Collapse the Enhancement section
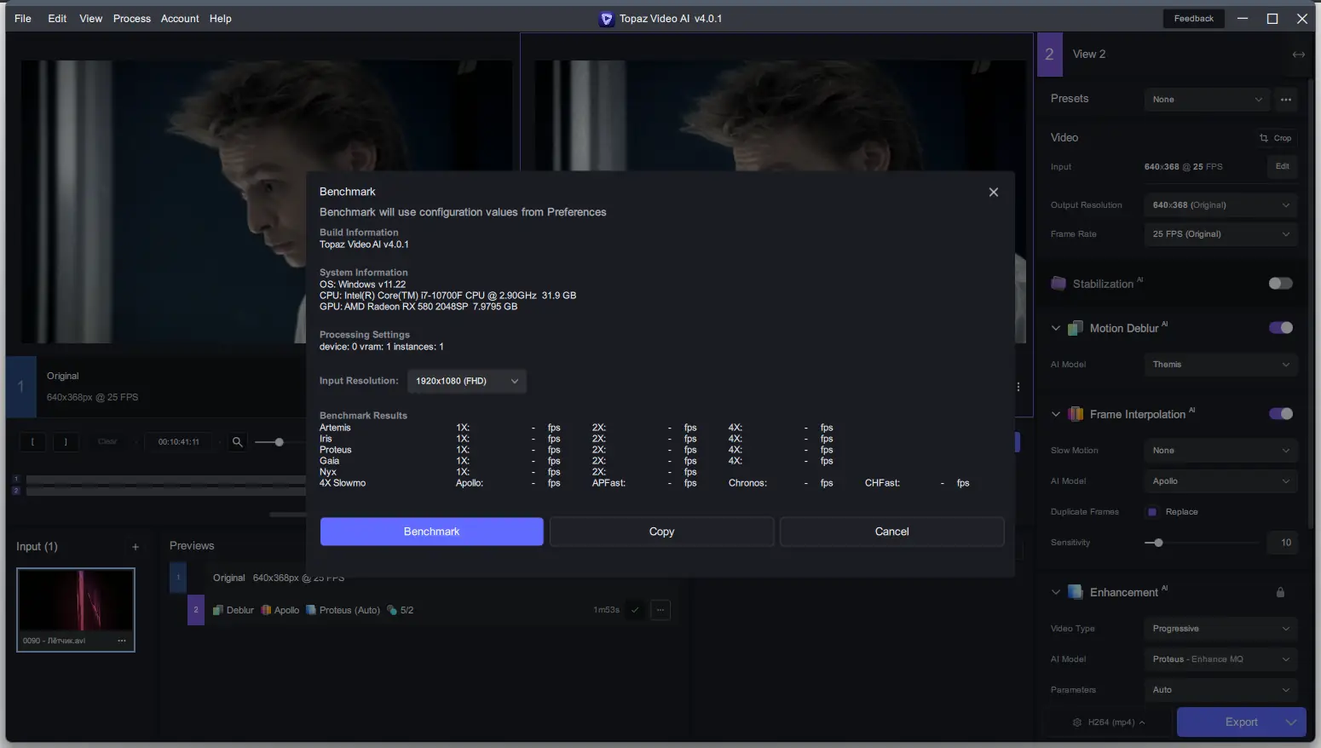Image resolution: width=1321 pixels, height=748 pixels. tap(1056, 592)
